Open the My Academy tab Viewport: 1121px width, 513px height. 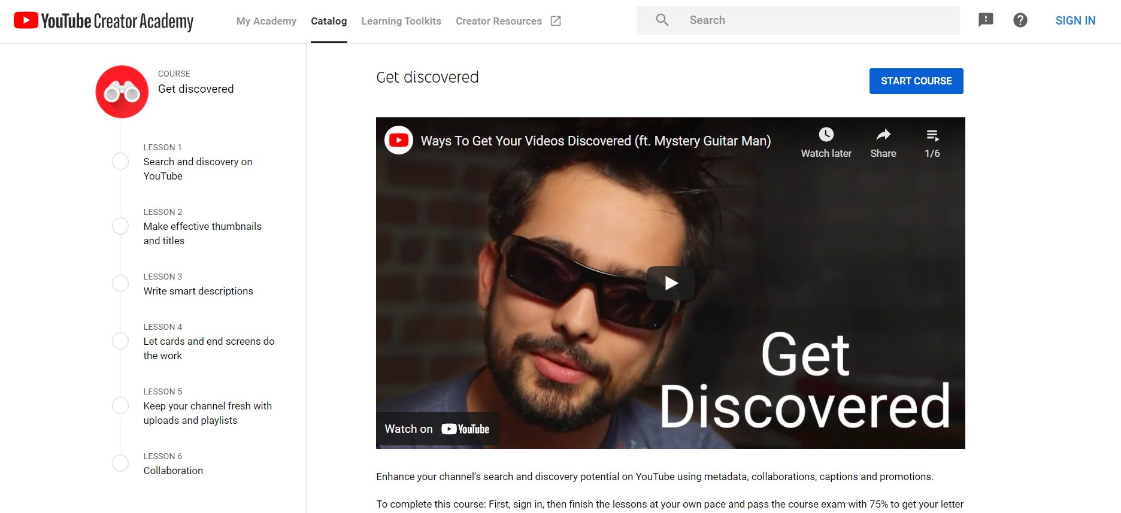(266, 21)
